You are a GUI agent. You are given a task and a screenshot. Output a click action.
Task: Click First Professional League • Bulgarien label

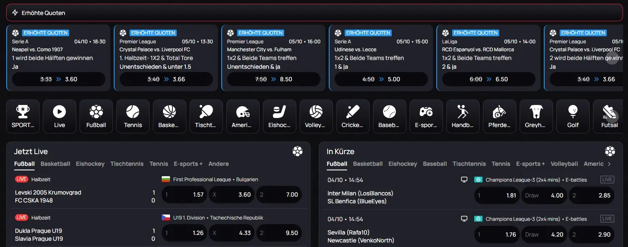tap(216, 180)
